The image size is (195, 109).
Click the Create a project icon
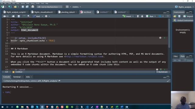coord(10,7)
